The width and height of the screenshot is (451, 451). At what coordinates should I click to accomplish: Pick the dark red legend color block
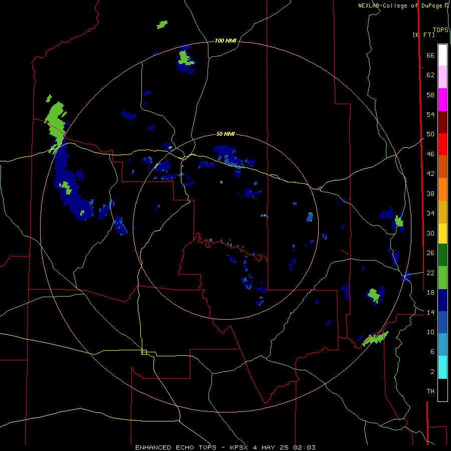442,122
